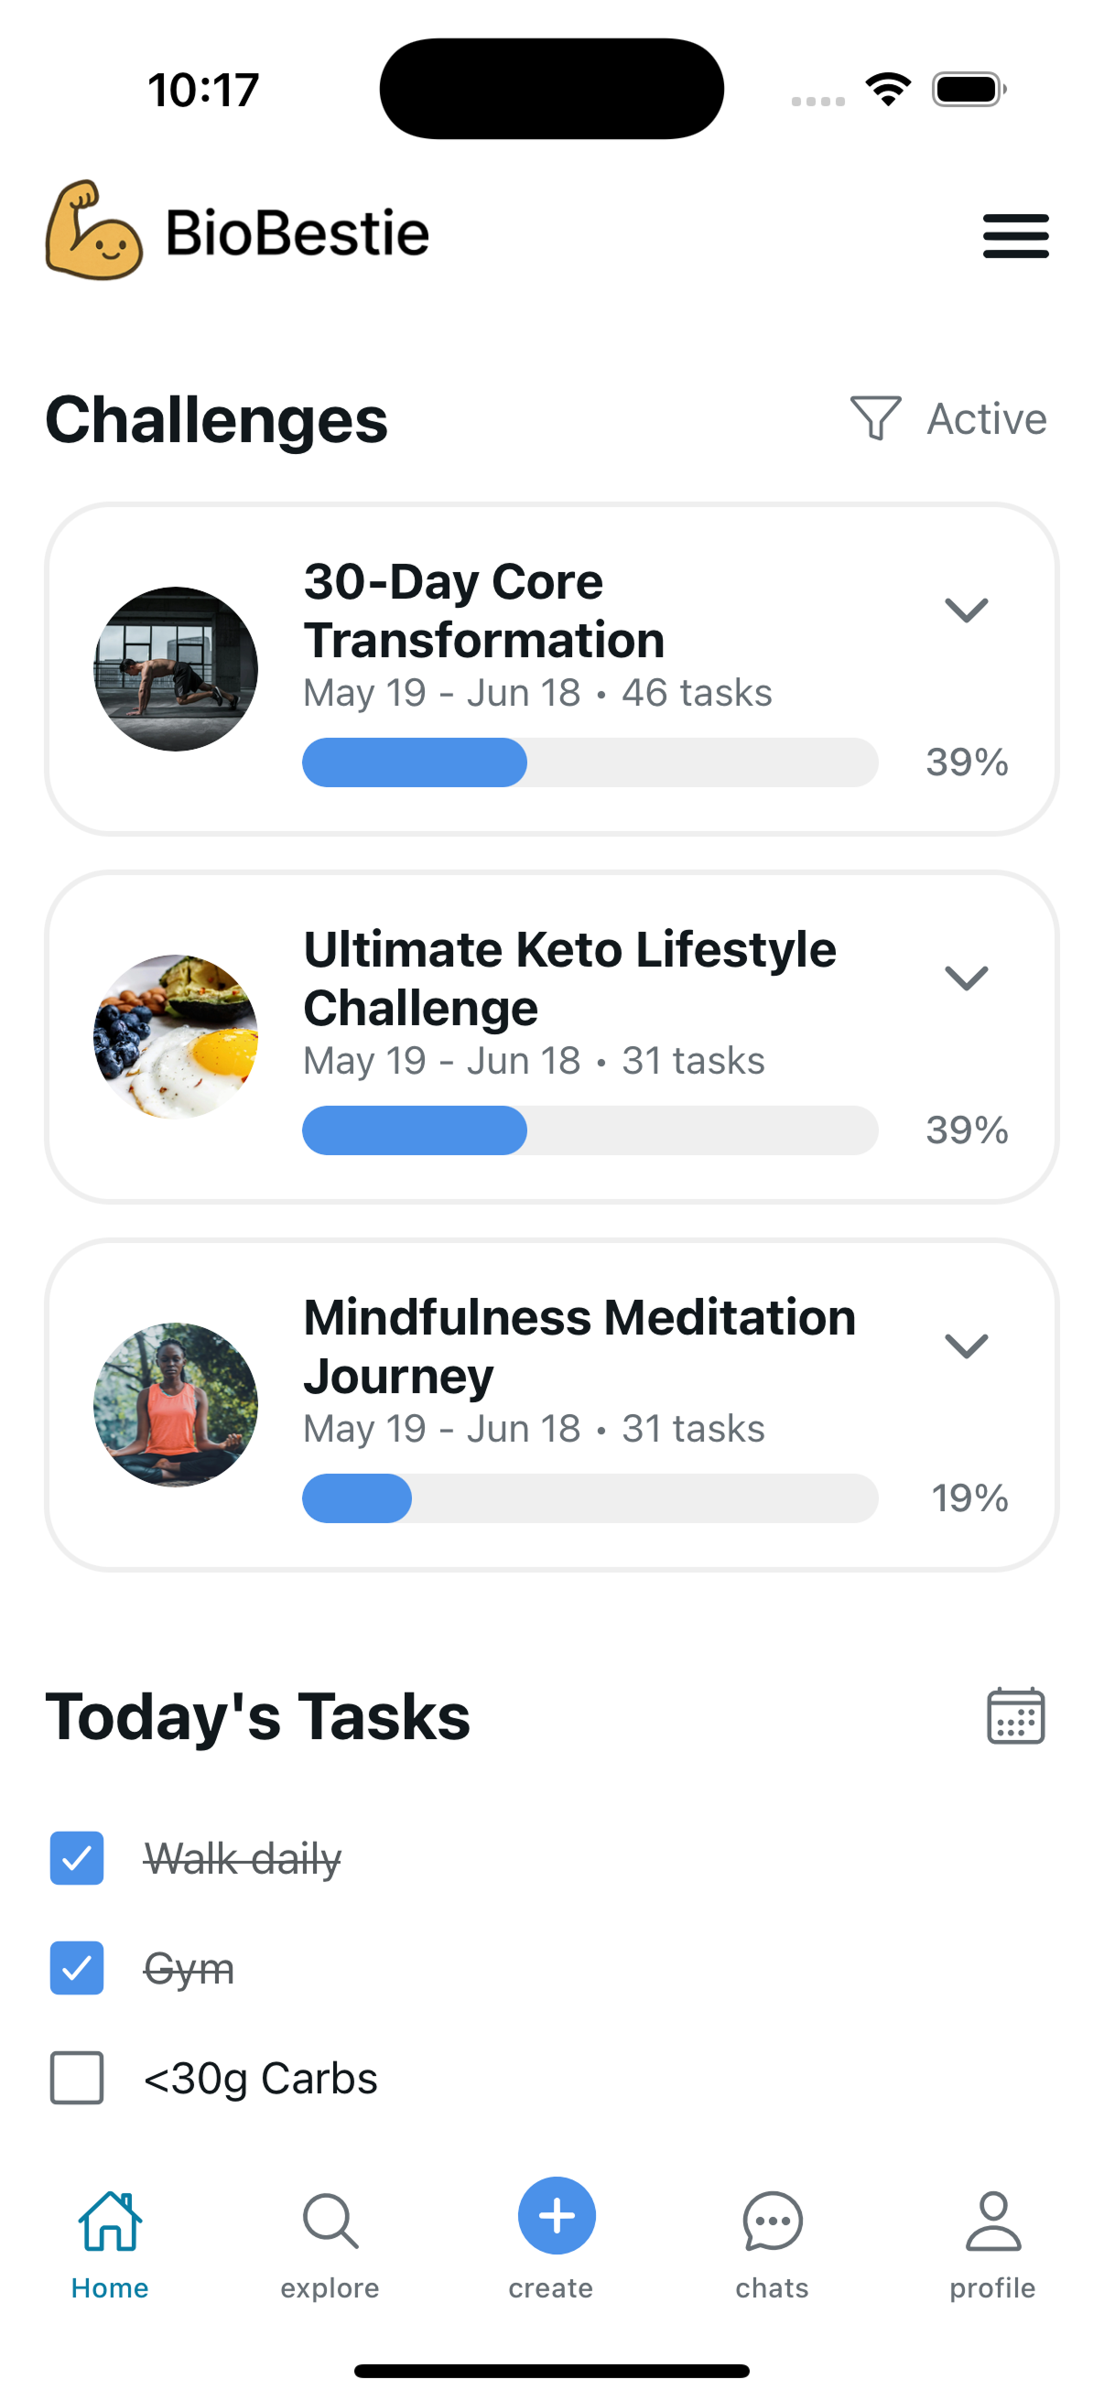Check the <30g Carbs task
Image resolution: width=1104 pixels, height=2400 pixels.
click(x=76, y=2078)
